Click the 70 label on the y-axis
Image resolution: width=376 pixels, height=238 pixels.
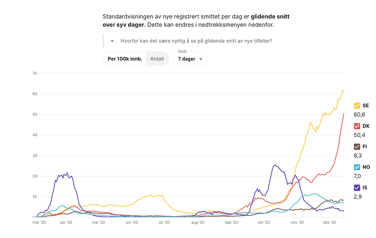pos(34,73)
